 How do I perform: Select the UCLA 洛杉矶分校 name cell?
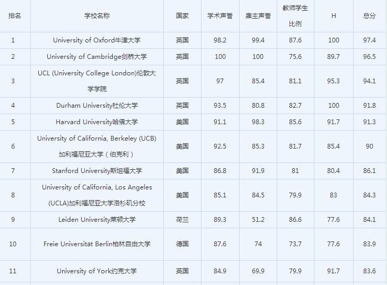click(x=96, y=195)
